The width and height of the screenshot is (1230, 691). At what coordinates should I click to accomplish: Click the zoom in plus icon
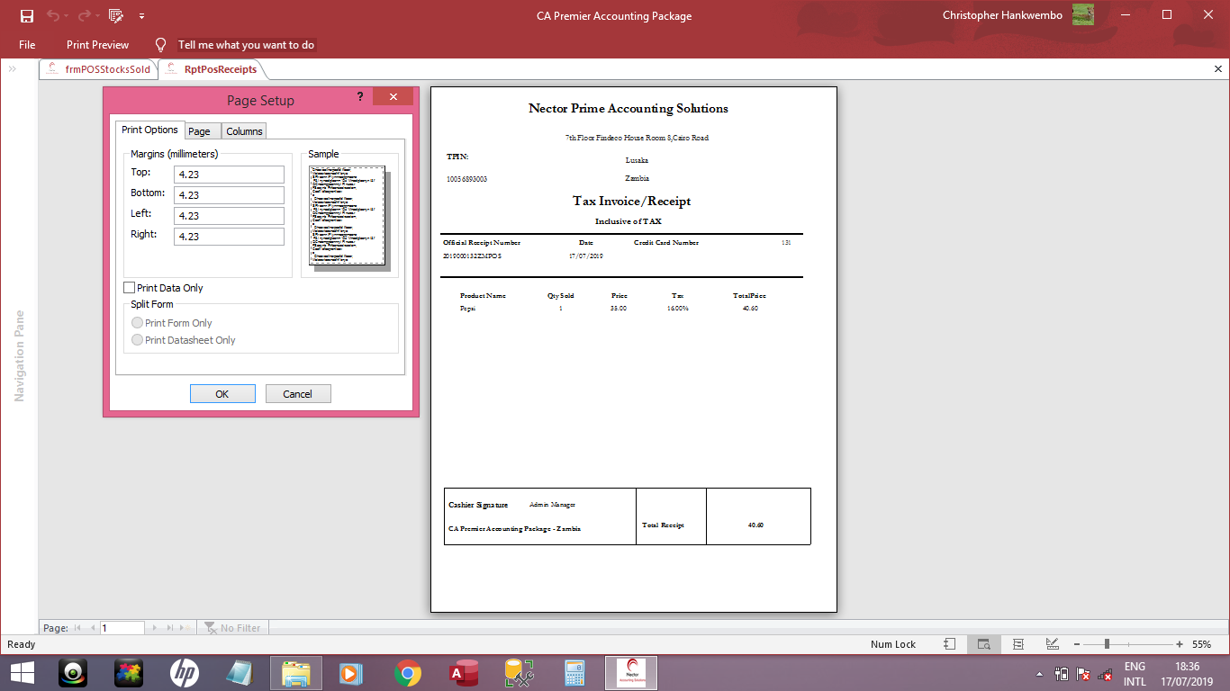pos(1180,644)
